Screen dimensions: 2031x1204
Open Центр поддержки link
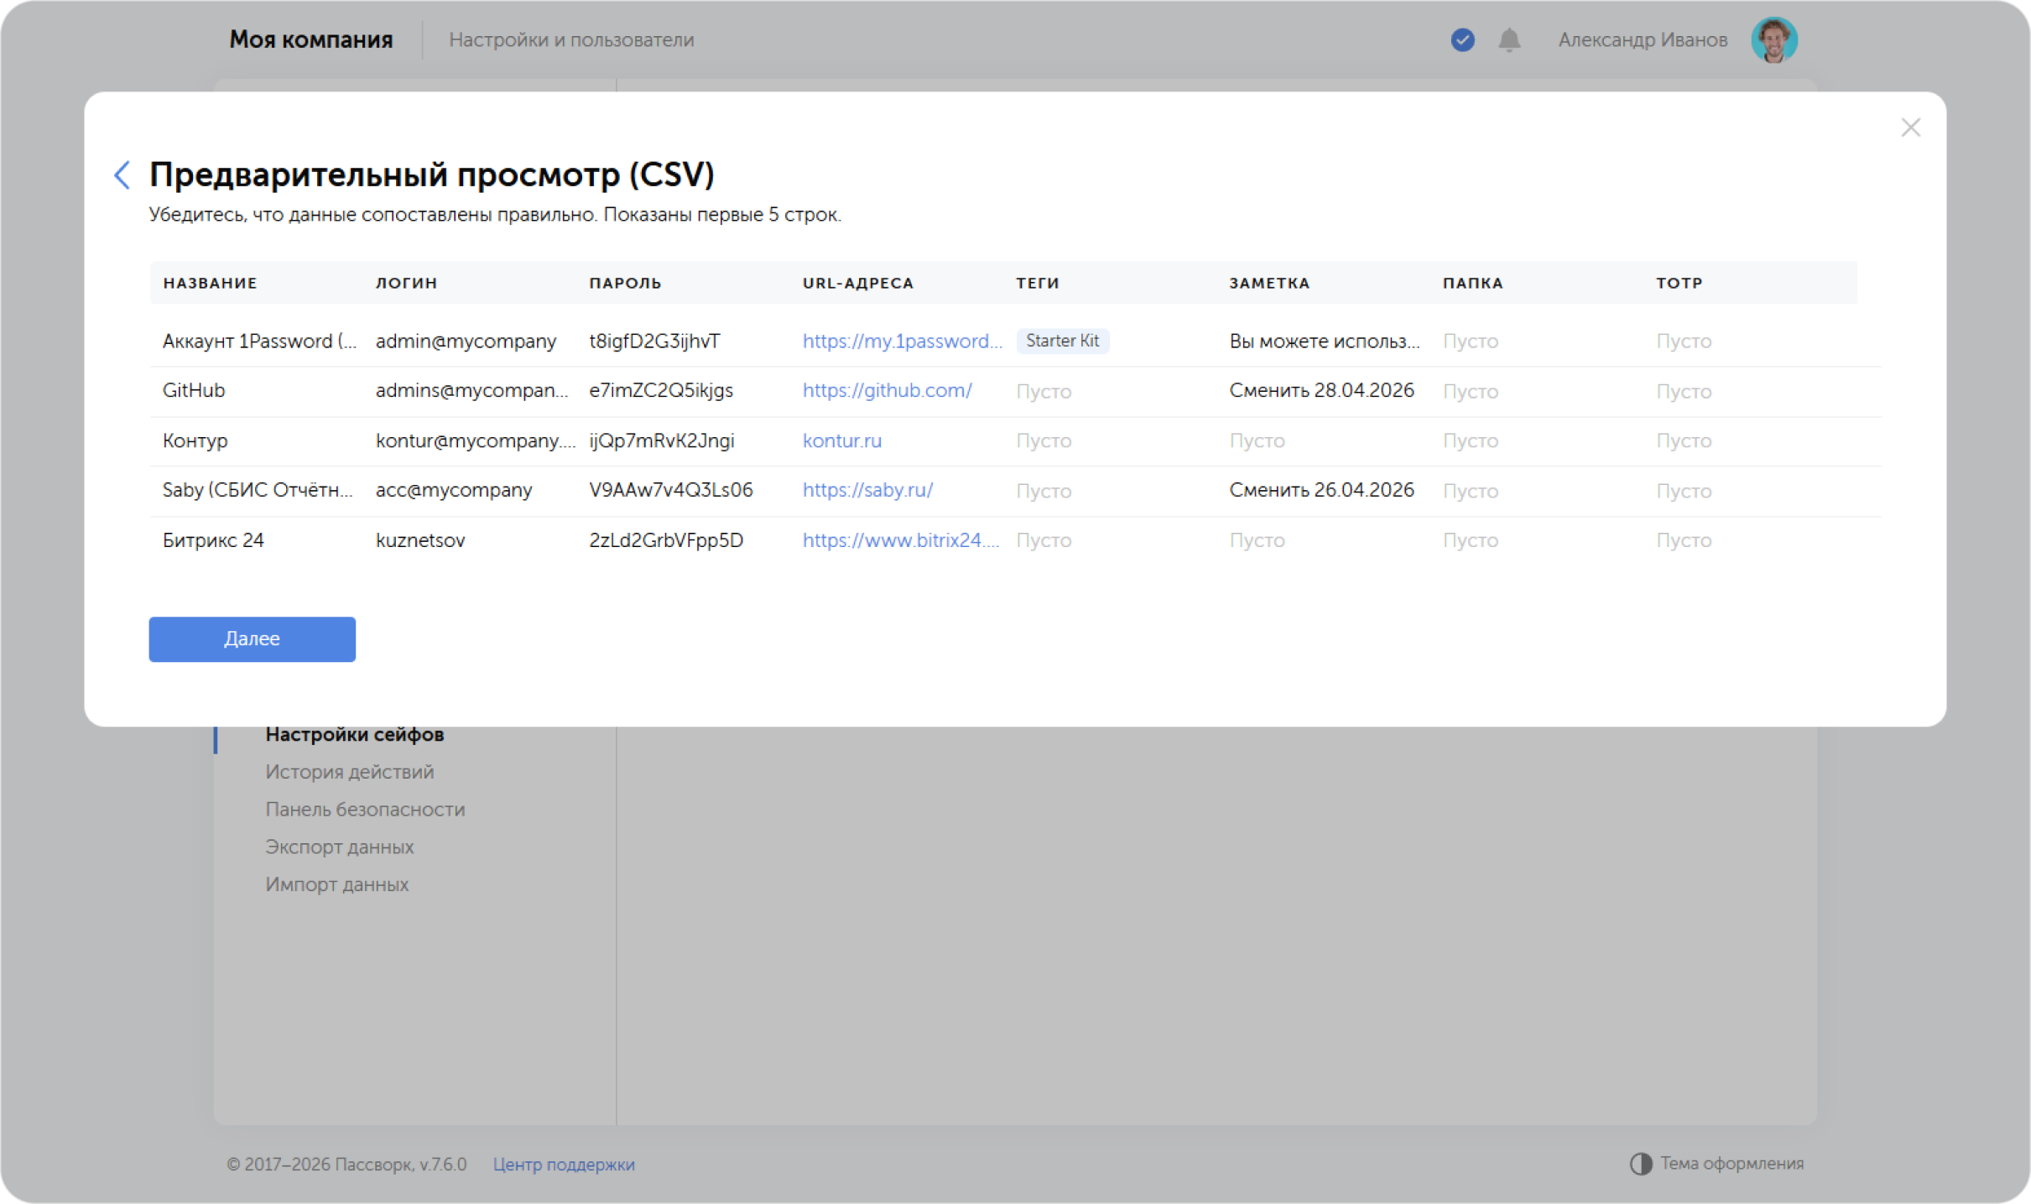point(564,1165)
